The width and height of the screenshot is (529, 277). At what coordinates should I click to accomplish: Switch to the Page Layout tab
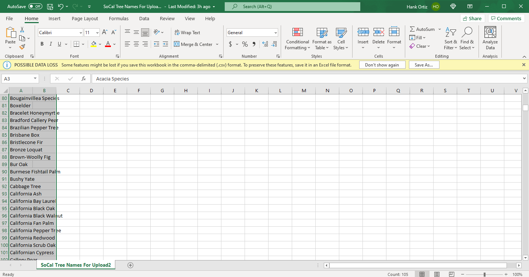coord(85,18)
